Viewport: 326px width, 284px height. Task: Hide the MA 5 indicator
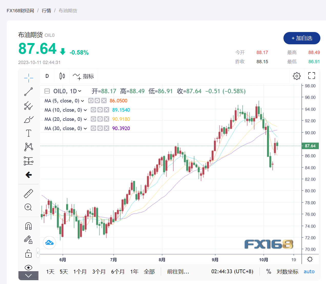(x=91, y=101)
